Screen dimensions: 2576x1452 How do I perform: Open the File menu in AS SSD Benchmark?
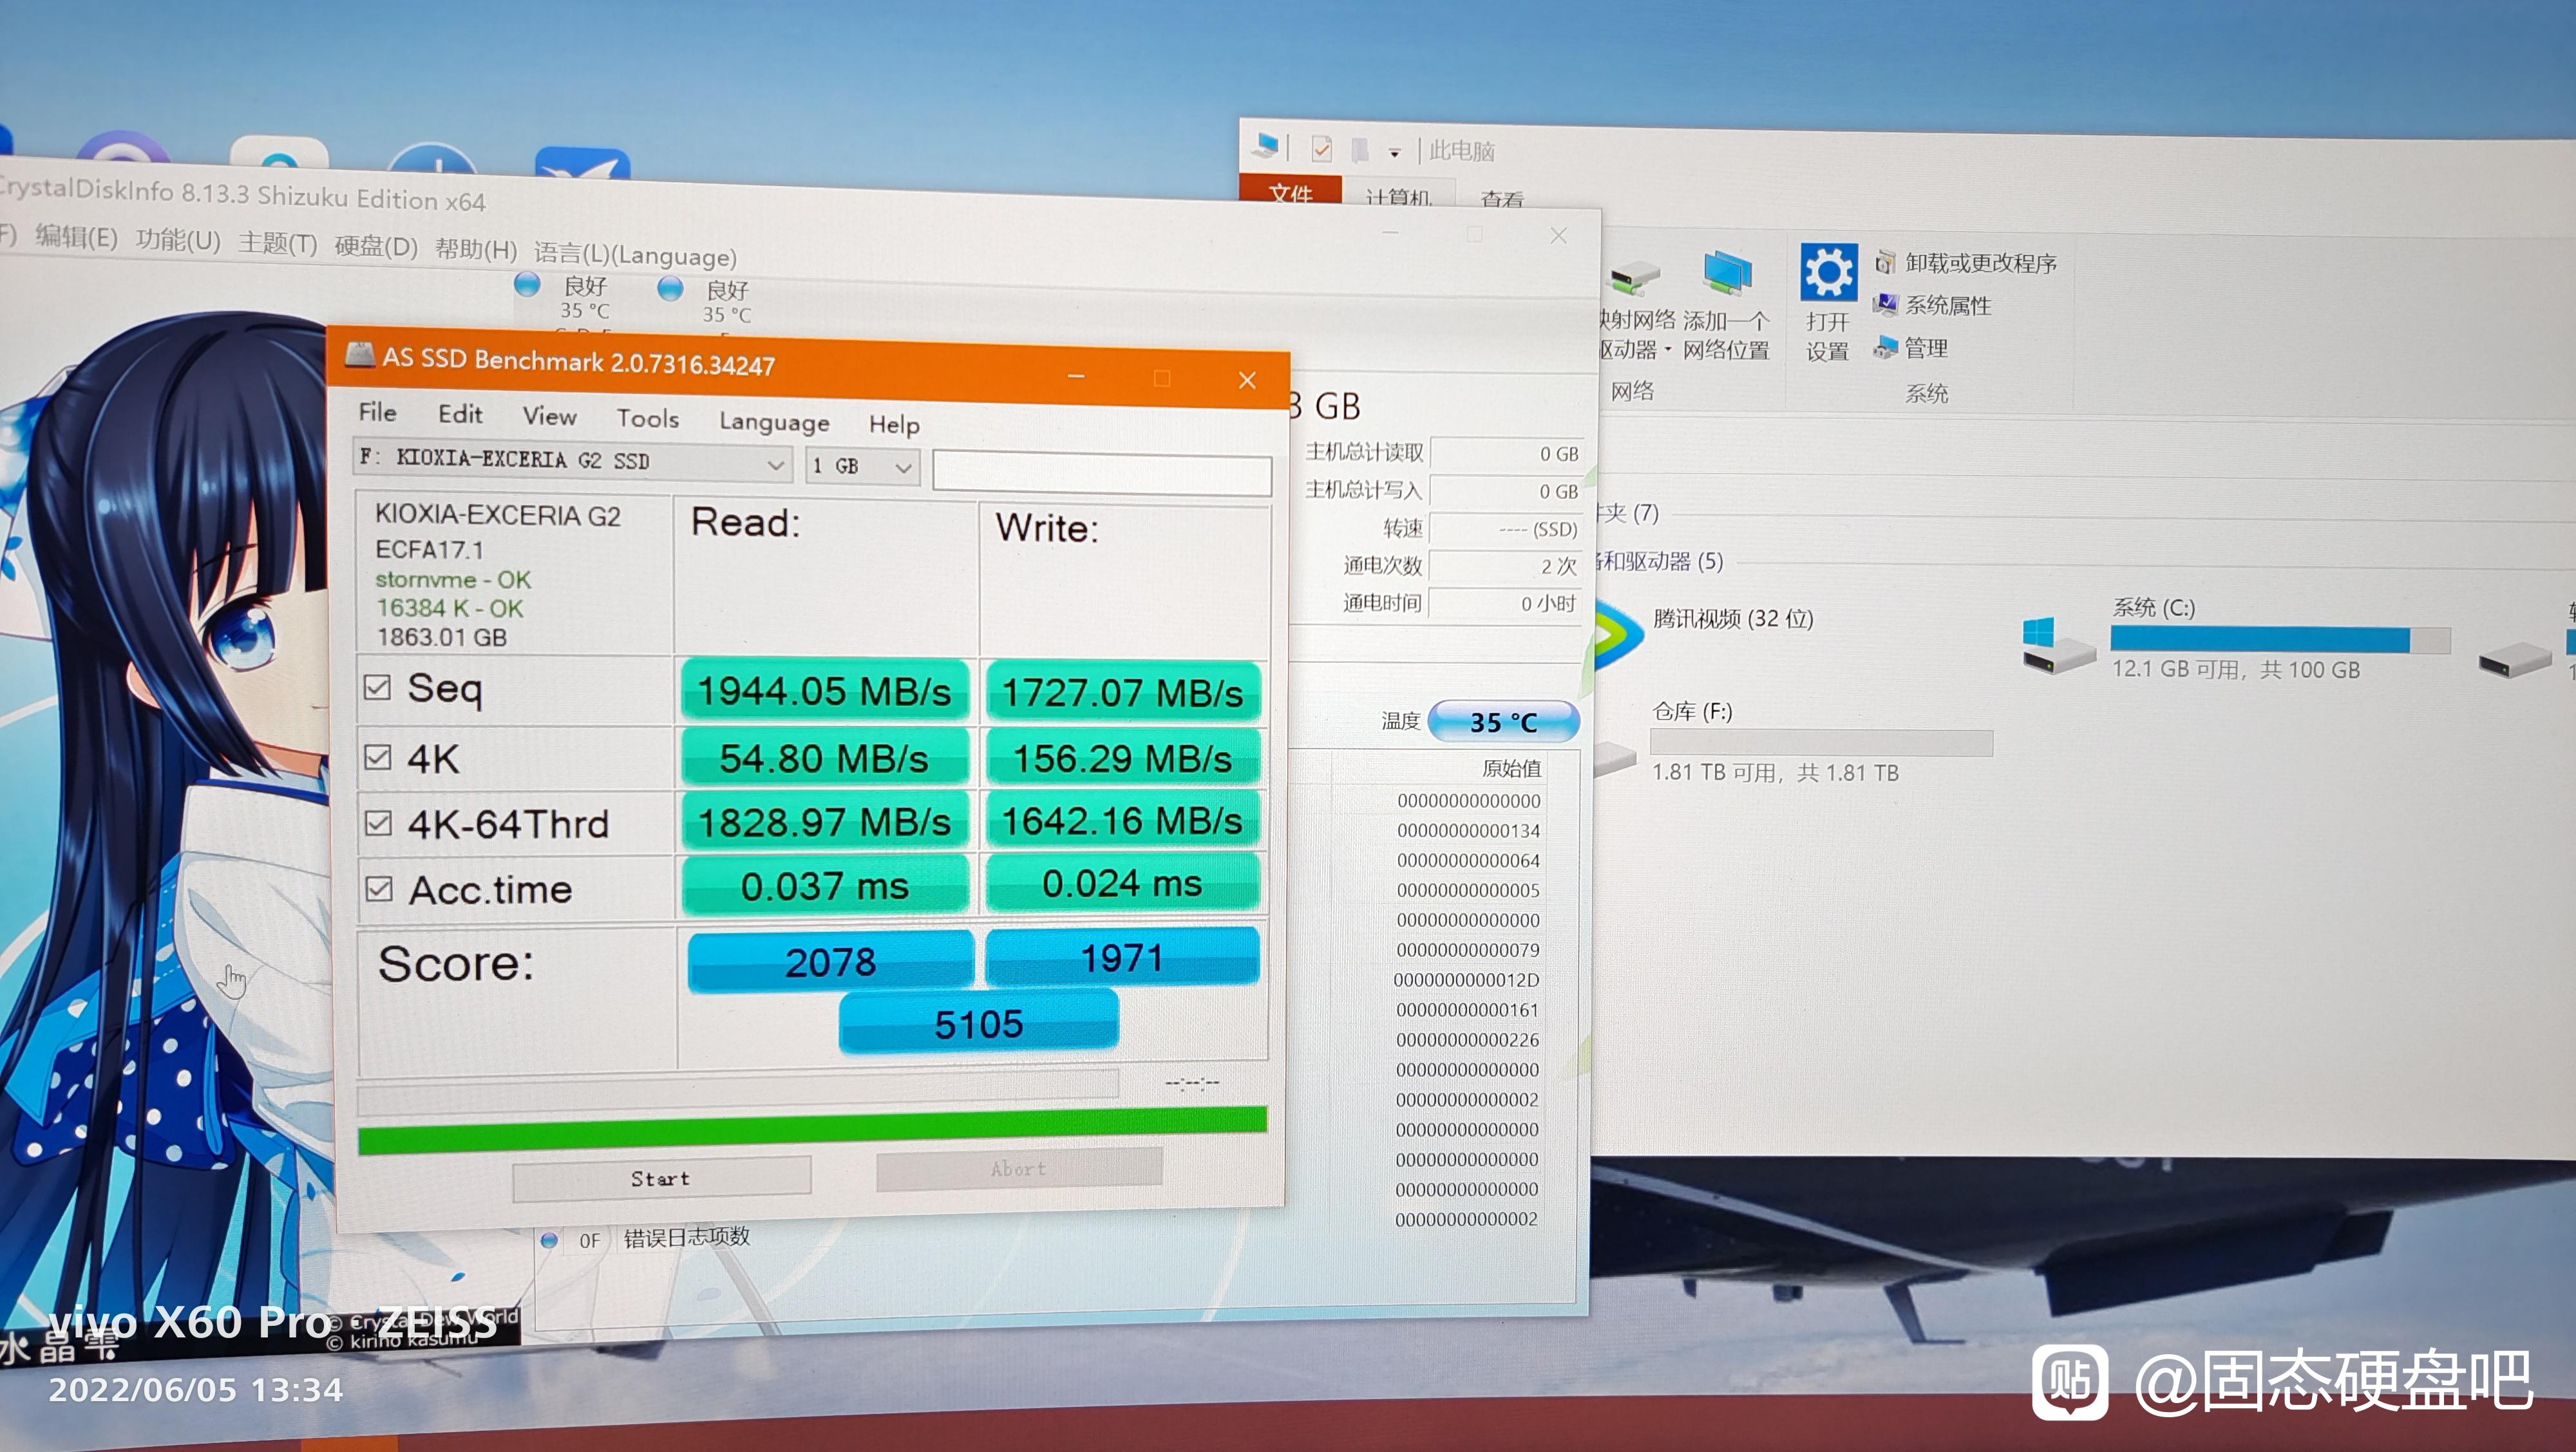coord(377,412)
